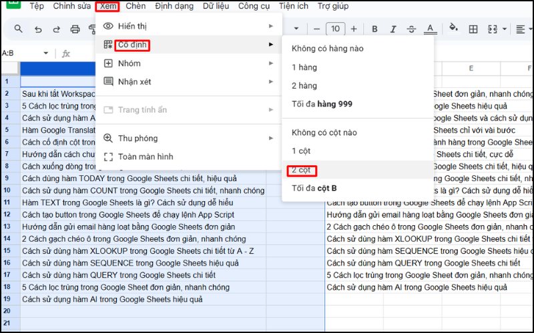The height and width of the screenshot is (333, 534).
Task: Choose Toàn màn hình option
Action: (x=189, y=157)
